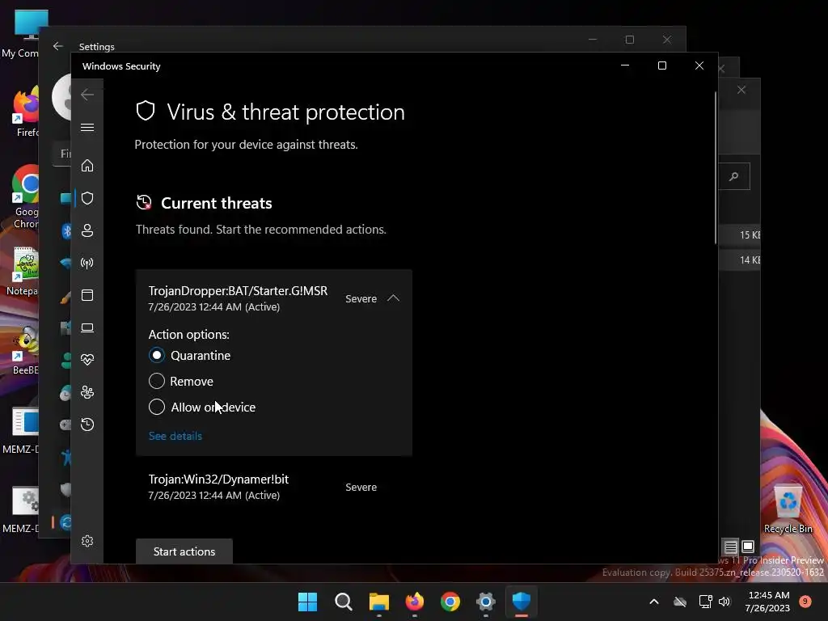The image size is (828, 621).
Task: Click back arrow in Settings window
Action: 58,46
